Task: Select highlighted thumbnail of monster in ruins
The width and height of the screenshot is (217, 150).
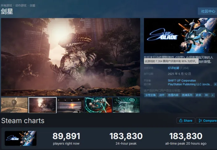Action: coord(43,105)
